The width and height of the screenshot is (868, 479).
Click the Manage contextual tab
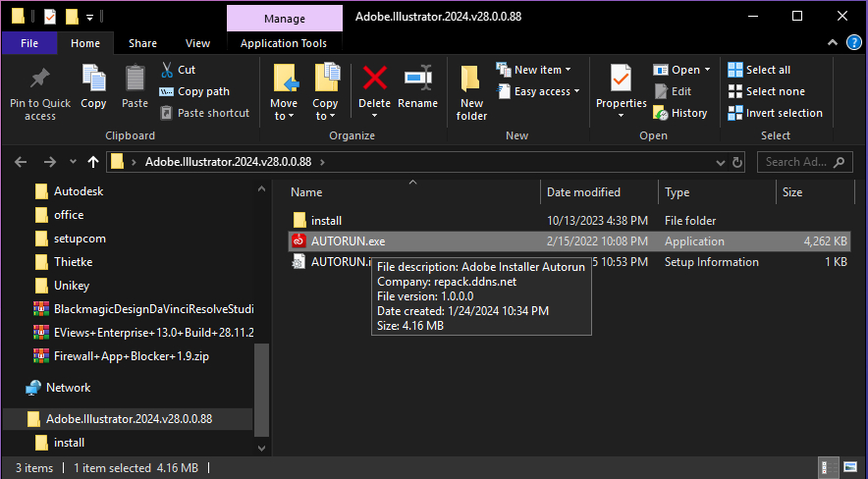click(285, 19)
